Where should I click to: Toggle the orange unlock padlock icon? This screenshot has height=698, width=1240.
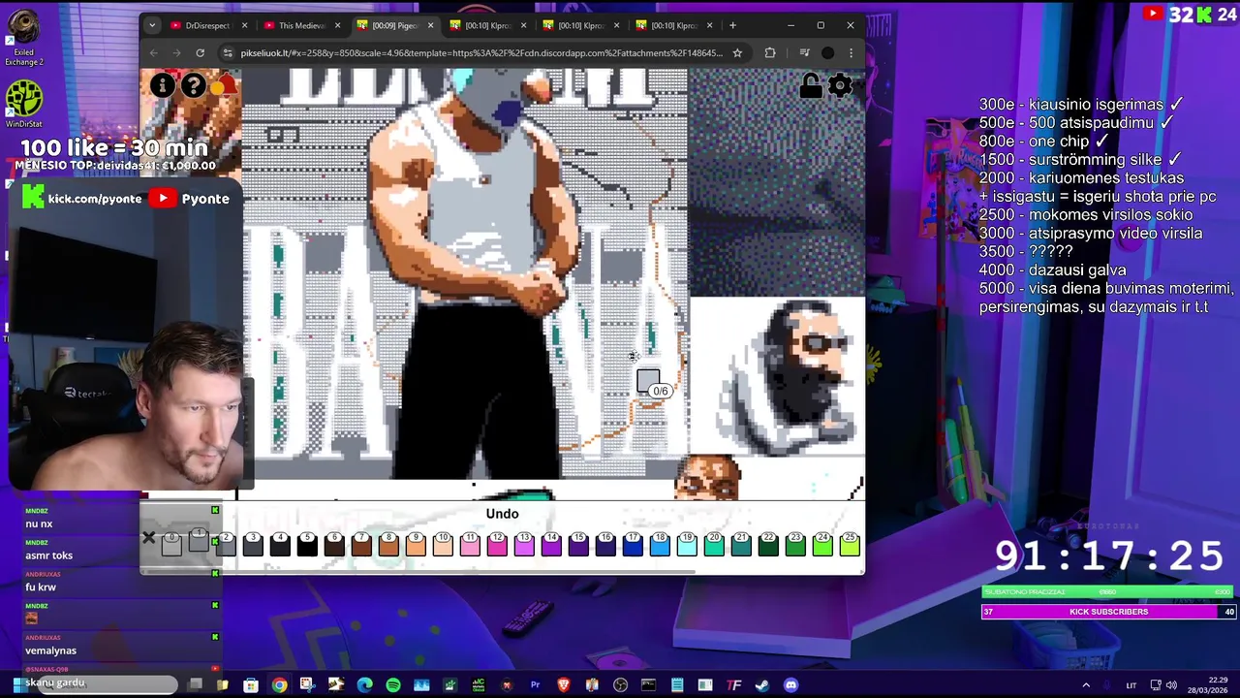[811, 86]
